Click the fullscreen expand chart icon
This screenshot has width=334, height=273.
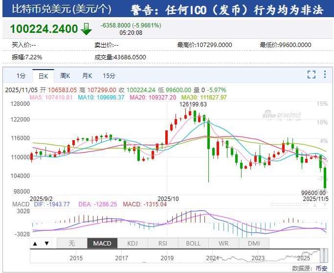point(312,74)
